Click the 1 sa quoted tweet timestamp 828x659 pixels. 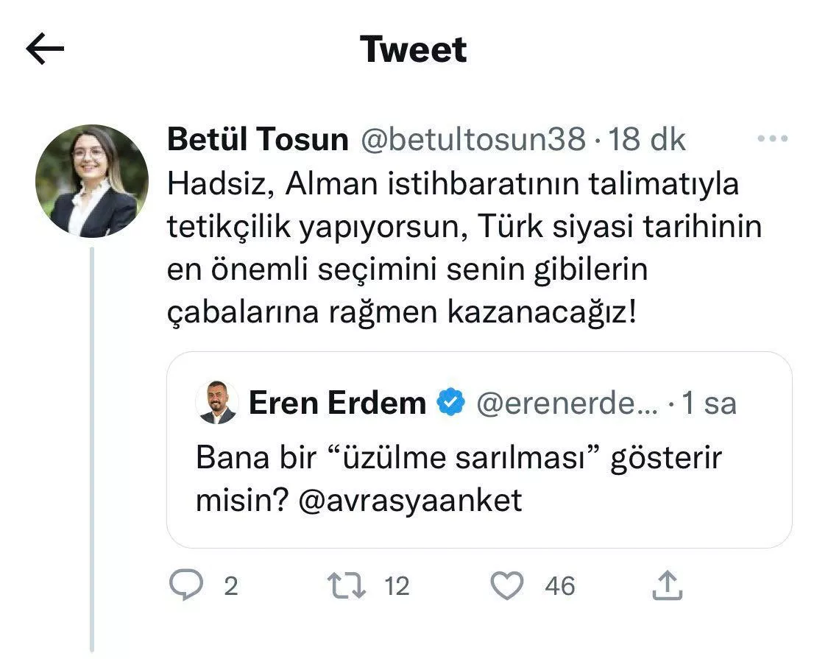click(x=709, y=403)
